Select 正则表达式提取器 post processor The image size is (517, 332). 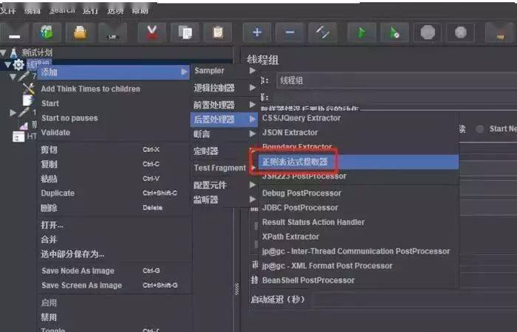pyautogui.click(x=359, y=162)
